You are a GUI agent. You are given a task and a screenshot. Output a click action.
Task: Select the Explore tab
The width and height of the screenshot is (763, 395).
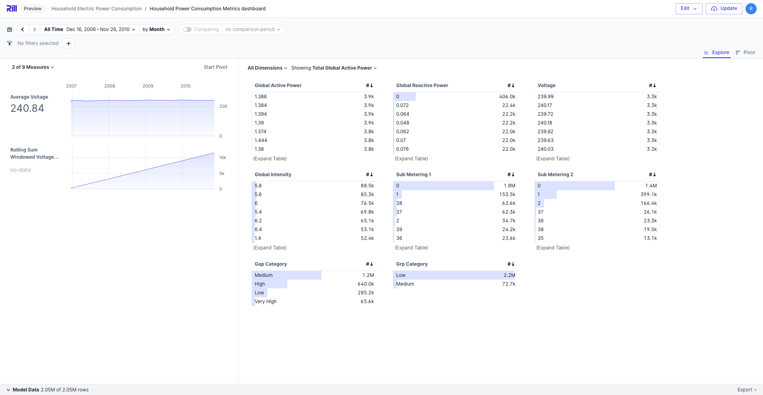click(717, 53)
